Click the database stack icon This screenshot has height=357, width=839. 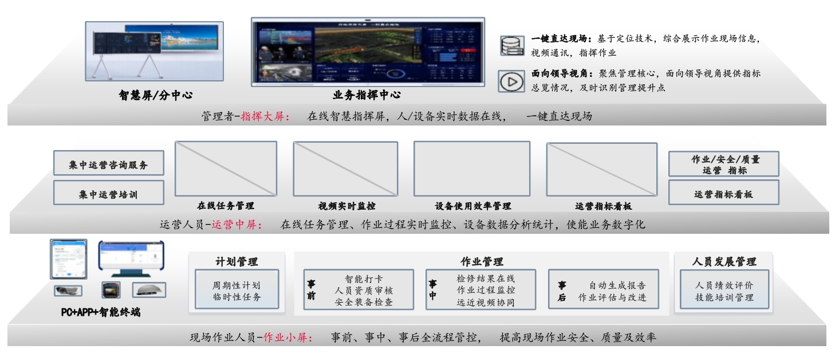(x=511, y=46)
